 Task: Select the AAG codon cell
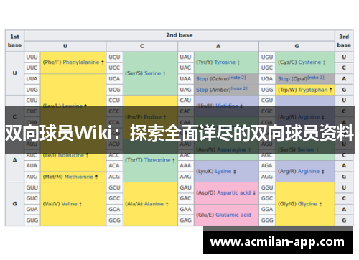(x=186, y=177)
